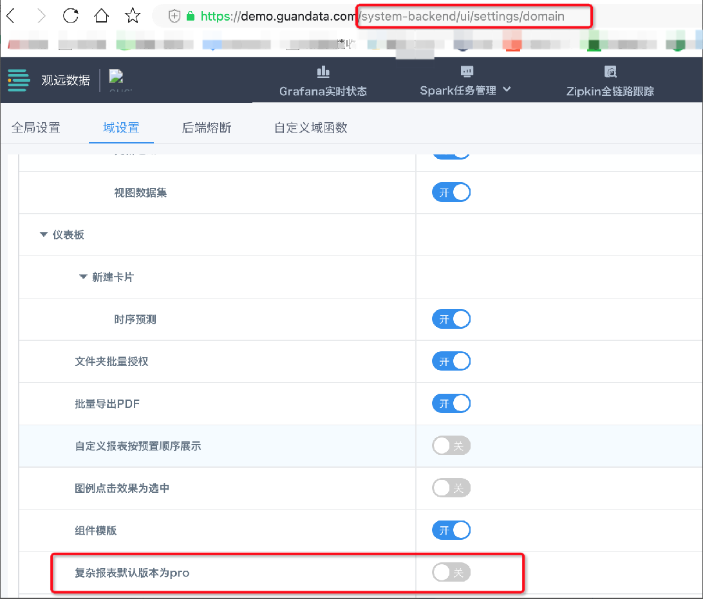Click the browser back arrow
This screenshot has width=703, height=599.
coord(11,16)
